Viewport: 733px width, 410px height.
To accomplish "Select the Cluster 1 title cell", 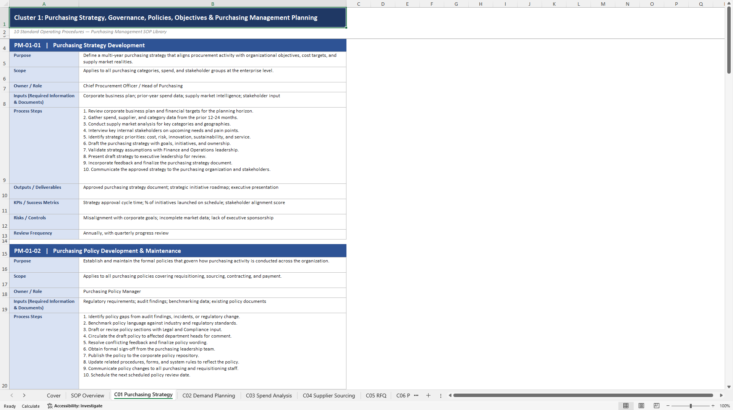I will (178, 18).
